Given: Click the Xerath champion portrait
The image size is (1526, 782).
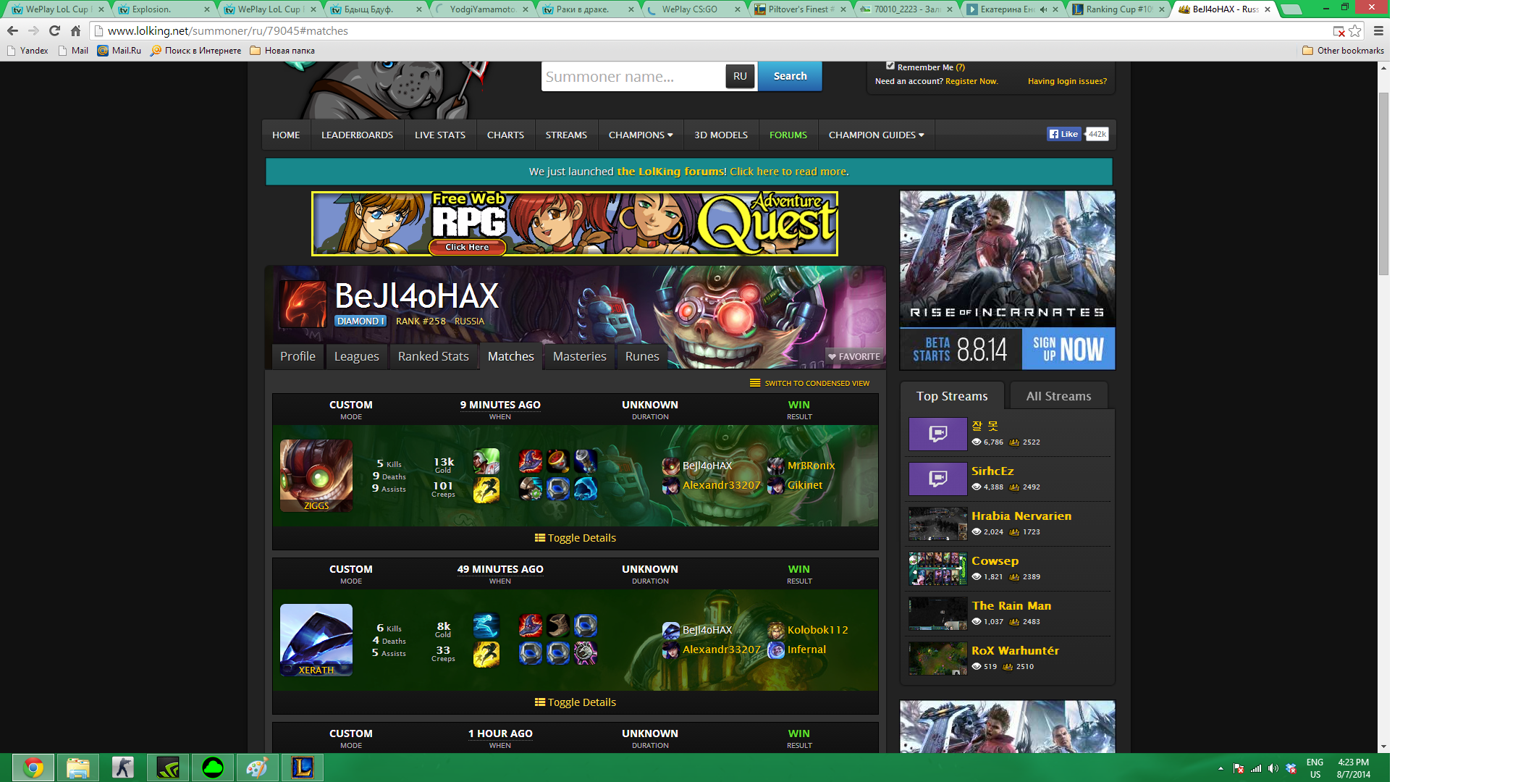Looking at the screenshot, I should (316, 639).
